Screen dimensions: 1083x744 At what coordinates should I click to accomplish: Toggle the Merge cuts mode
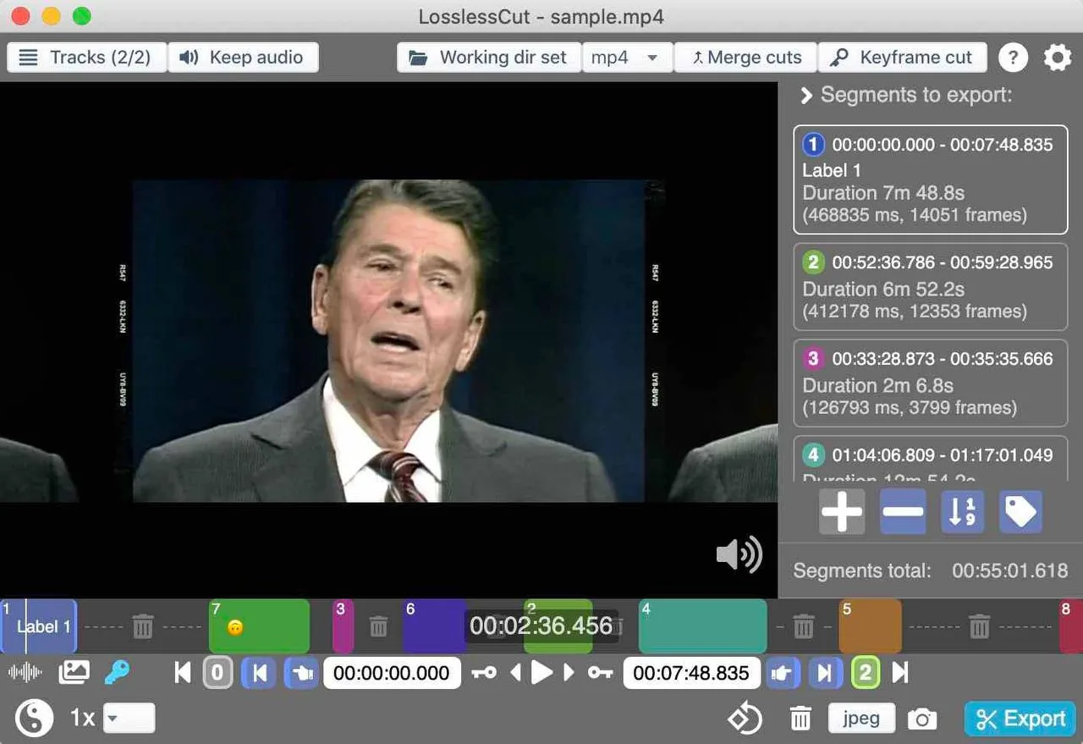click(745, 58)
